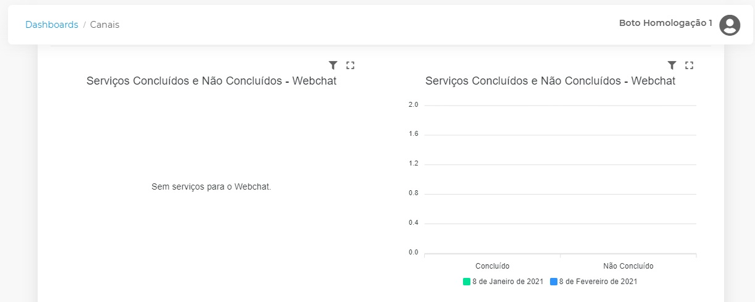Open filter for the left Webchat chart

click(333, 65)
